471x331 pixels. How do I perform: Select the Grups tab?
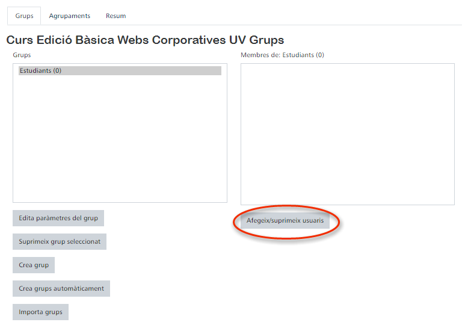(24, 16)
